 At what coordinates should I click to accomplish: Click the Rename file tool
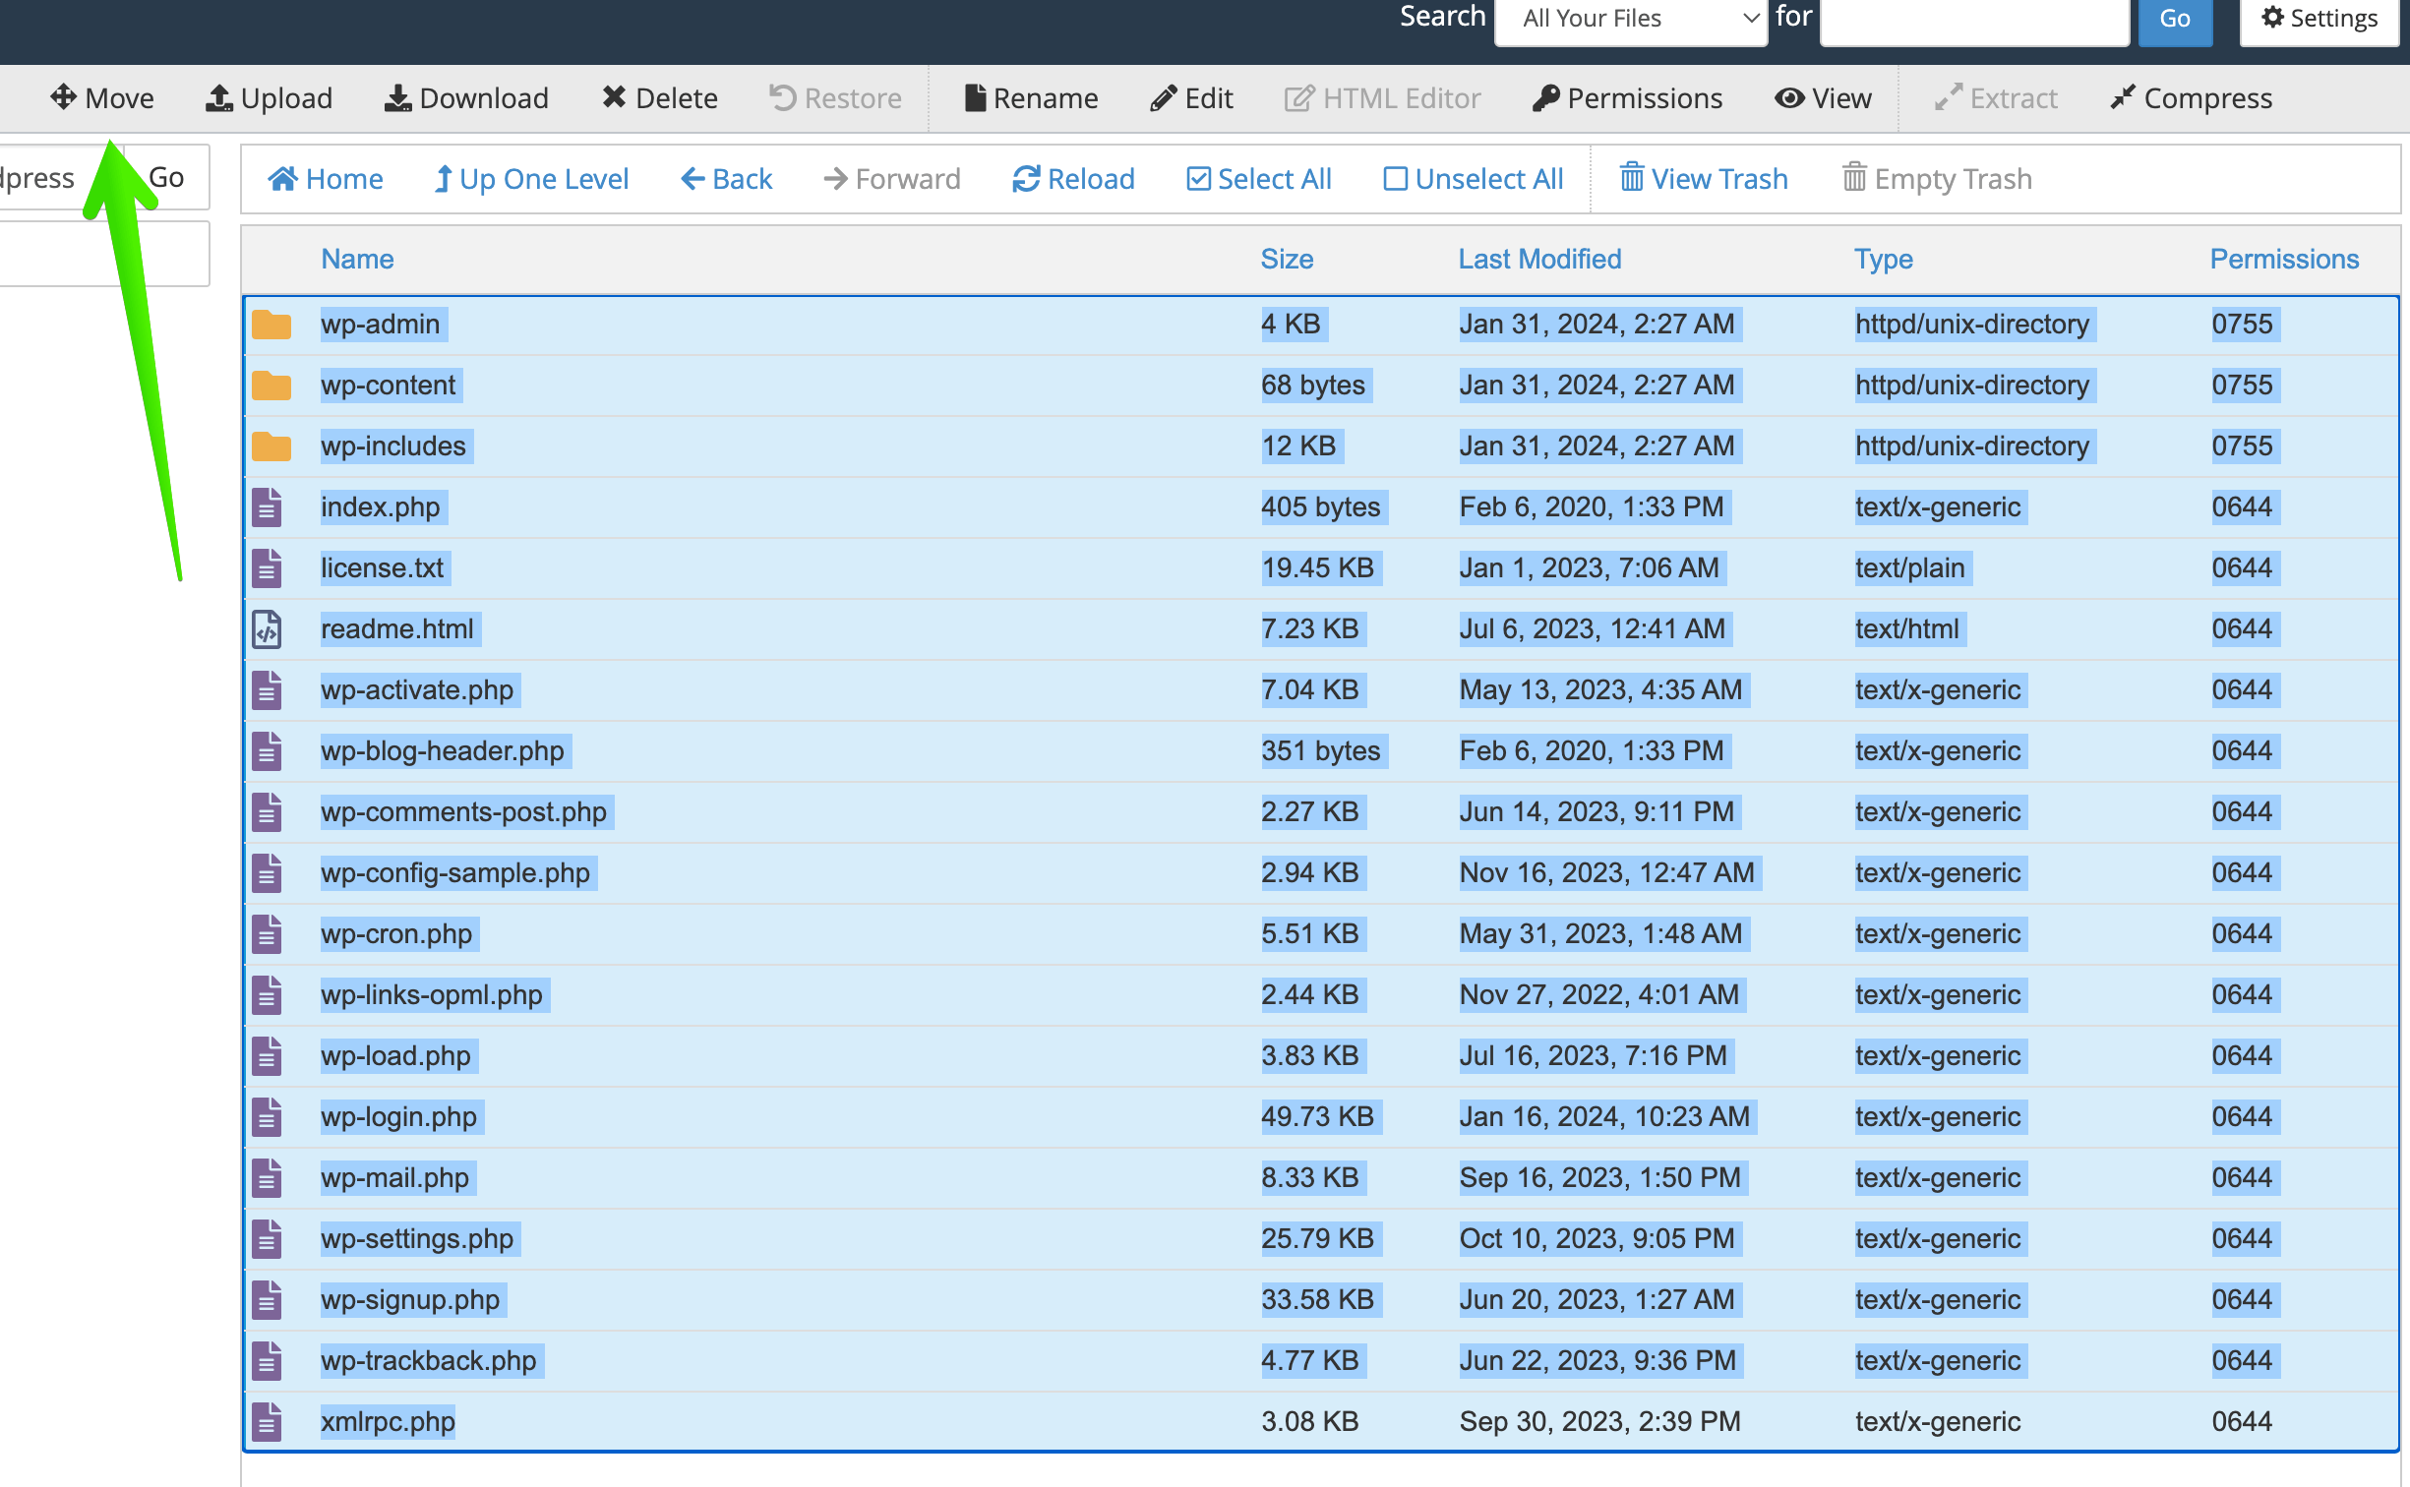[x=1031, y=97]
